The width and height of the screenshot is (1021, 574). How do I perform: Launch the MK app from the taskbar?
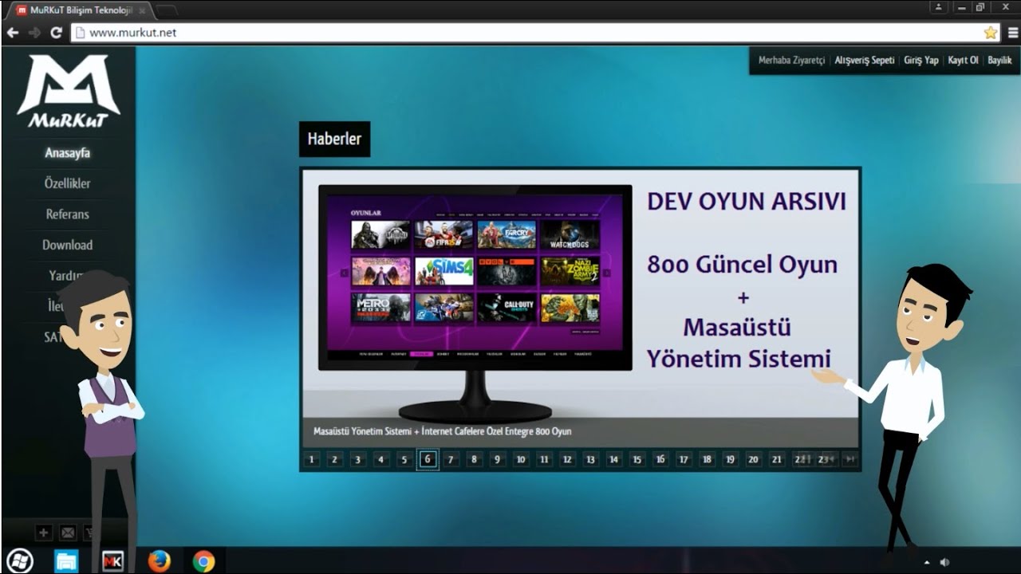pos(112,561)
